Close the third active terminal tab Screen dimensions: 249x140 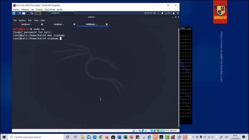point(107,24)
